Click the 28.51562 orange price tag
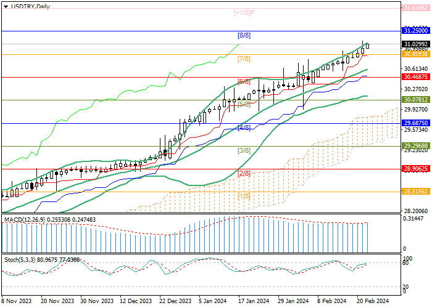 pos(415,192)
